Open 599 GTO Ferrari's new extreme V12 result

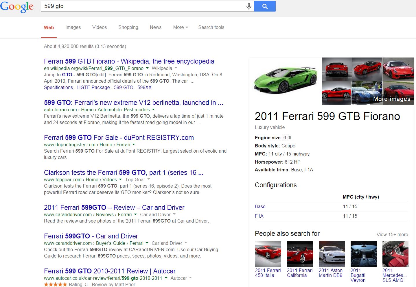click(x=133, y=103)
